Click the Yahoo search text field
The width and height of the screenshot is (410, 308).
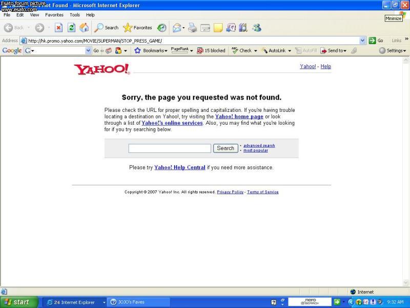coord(170,148)
